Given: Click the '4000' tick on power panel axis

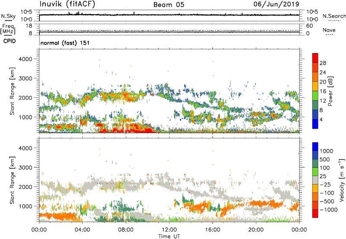Looking at the screenshot, I should point(26,59).
